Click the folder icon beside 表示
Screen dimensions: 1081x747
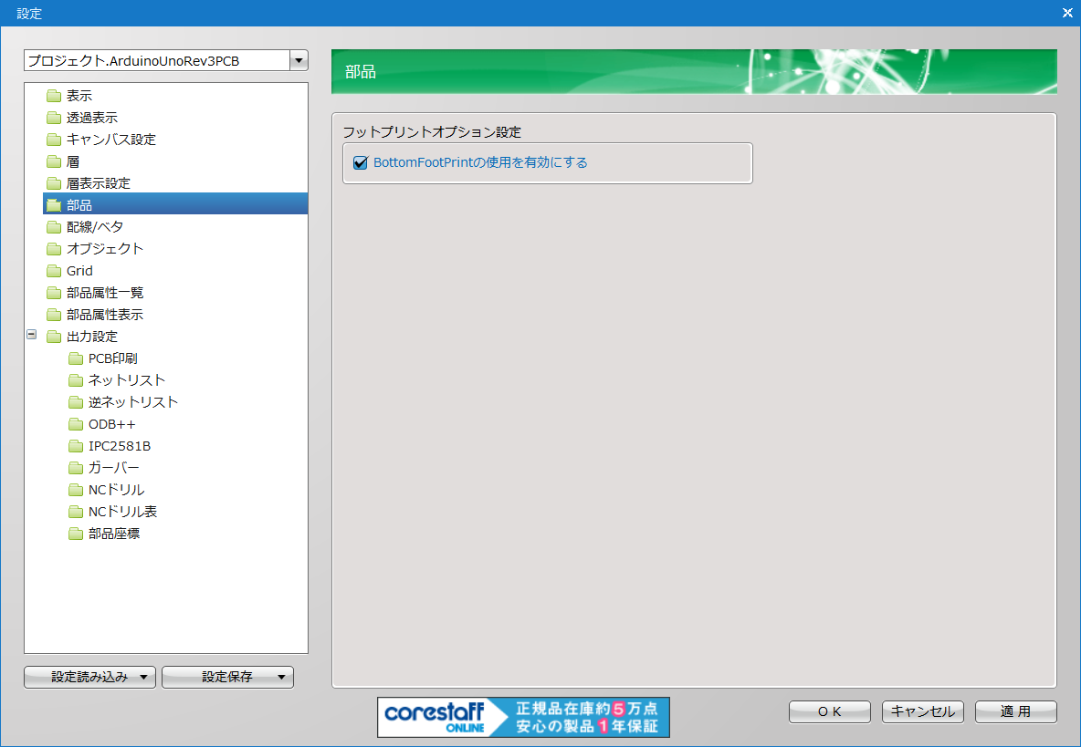(x=54, y=96)
